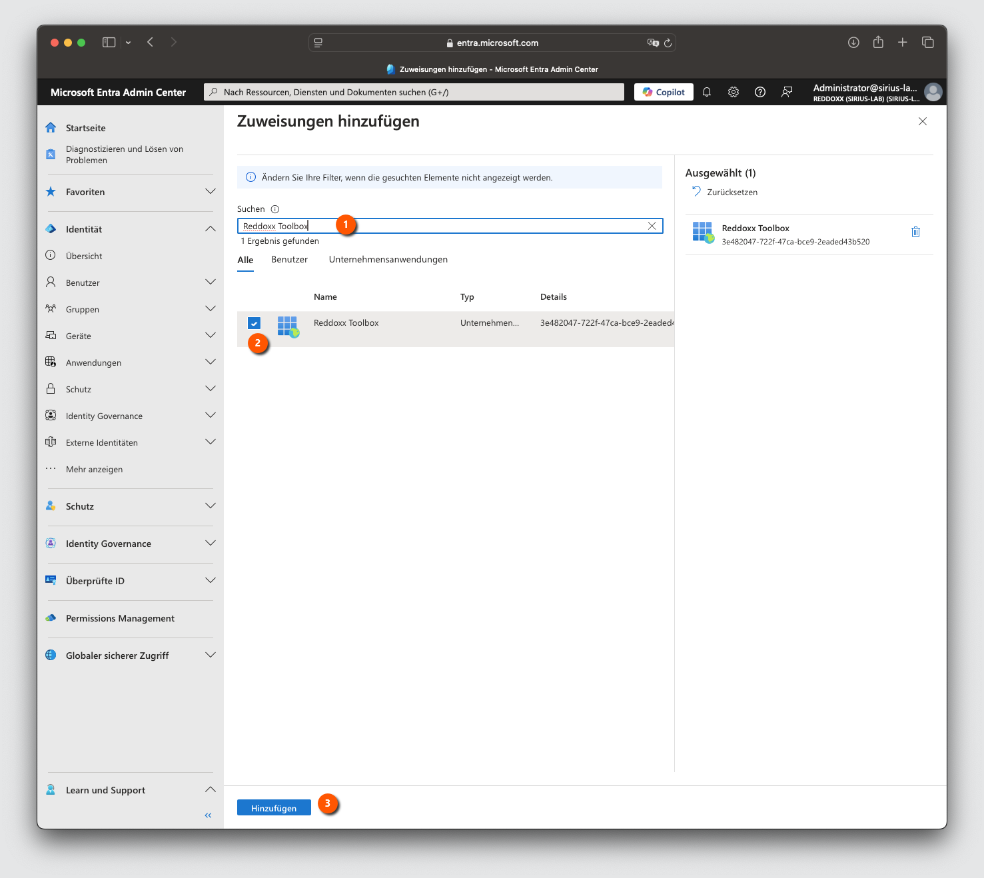This screenshot has height=878, width=984.
Task: Click the Diagnostizieren und Lösen von Problemen icon
Action: (51, 155)
